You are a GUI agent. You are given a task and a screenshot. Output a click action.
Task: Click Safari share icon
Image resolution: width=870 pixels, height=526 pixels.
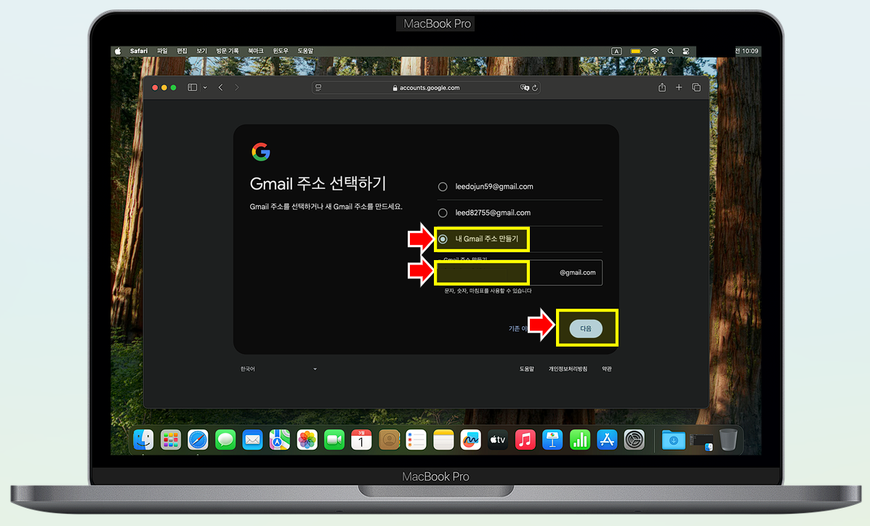click(x=662, y=88)
